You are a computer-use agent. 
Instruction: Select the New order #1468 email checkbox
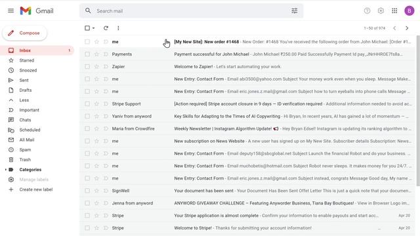coord(87,42)
